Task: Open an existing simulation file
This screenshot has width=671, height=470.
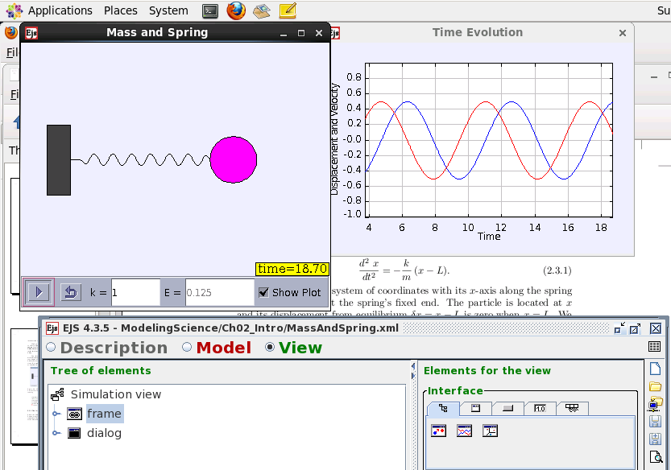Action: click(657, 386)
